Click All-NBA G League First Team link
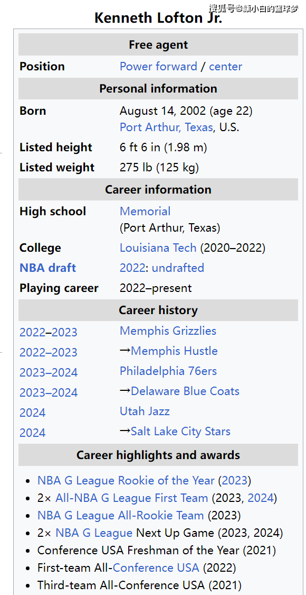Viewport: 306px width, 595px height. (132, 498)
